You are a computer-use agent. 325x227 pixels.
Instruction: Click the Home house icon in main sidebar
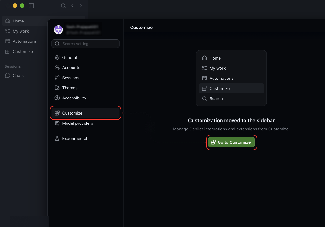[x=8, y=21]
